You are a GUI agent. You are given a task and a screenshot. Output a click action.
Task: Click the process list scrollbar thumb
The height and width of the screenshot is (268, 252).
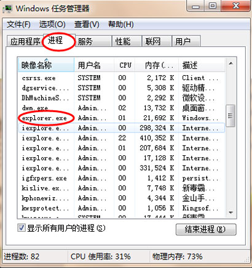pos(230,116)
